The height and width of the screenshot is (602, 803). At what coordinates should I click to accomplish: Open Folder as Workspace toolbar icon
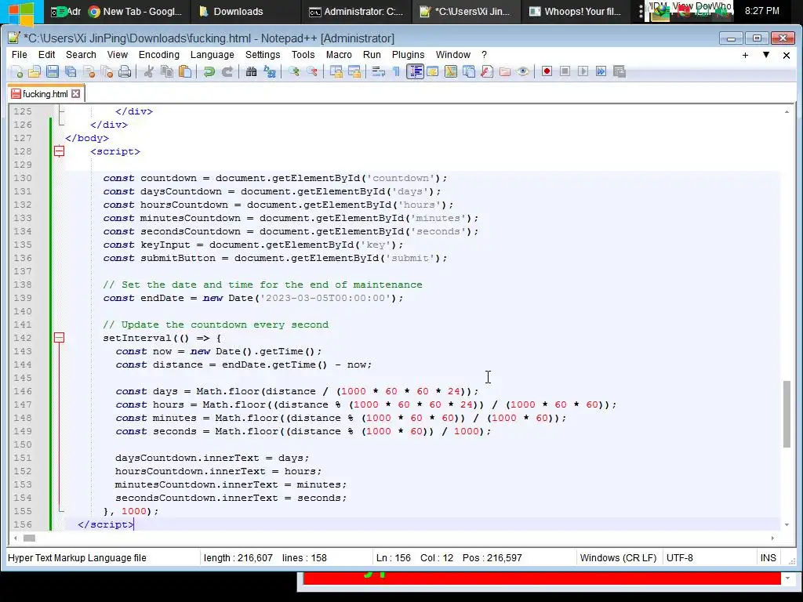click(505, 71)
